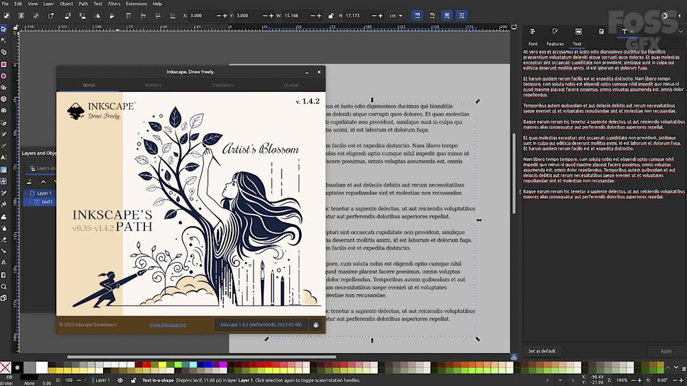Toggle scale stroke width with objects
Image resolution: width=687 pixels, height=386 pixels.
417,16
